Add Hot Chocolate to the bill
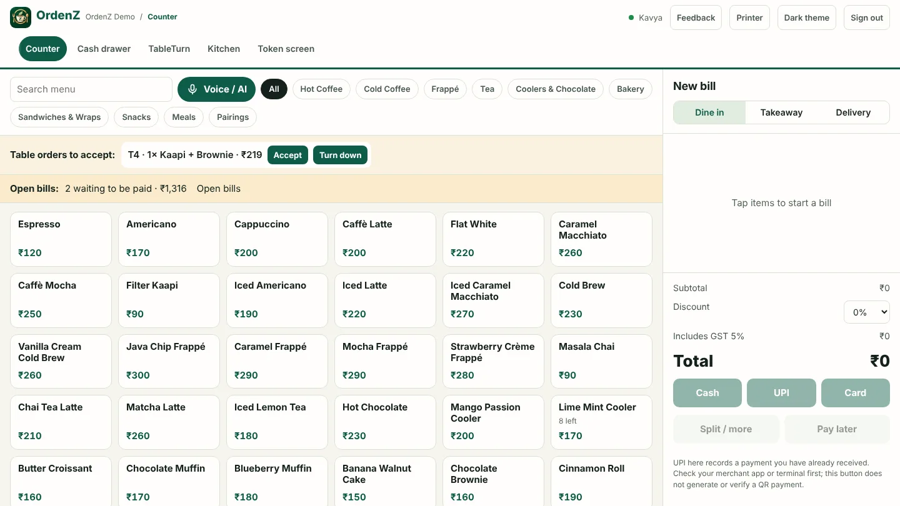The width and height of the screenshot is (900, 506). pyautogui.click(x=385, y=422)
